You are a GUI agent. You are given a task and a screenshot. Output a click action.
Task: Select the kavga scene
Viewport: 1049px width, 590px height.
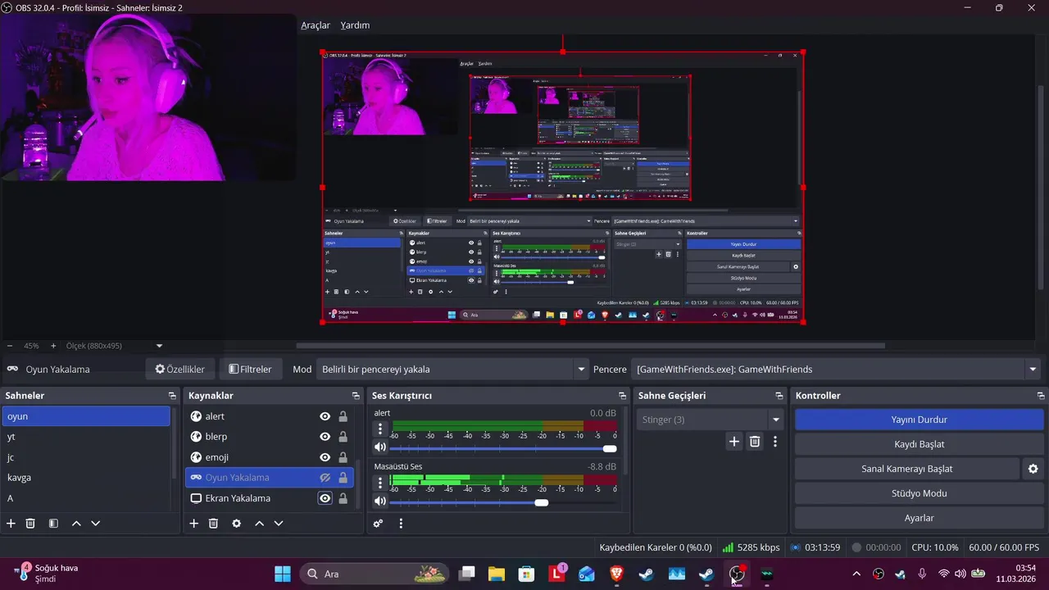pos(85,478)
